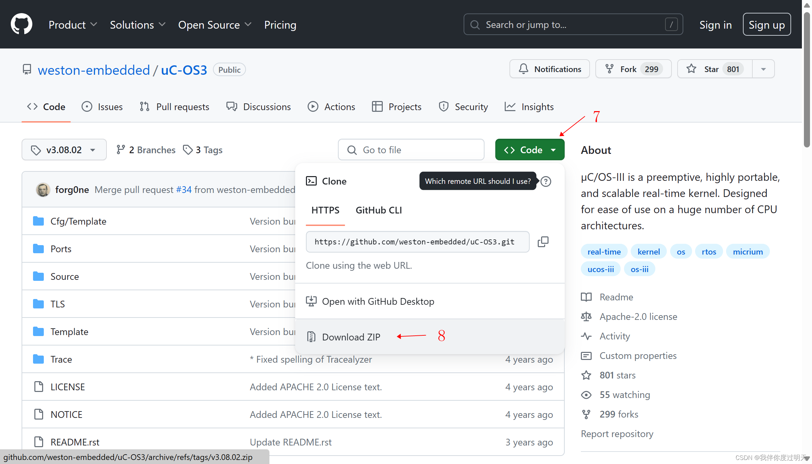
Task: Click the GitHub logo icon
Action: point(21,24)
